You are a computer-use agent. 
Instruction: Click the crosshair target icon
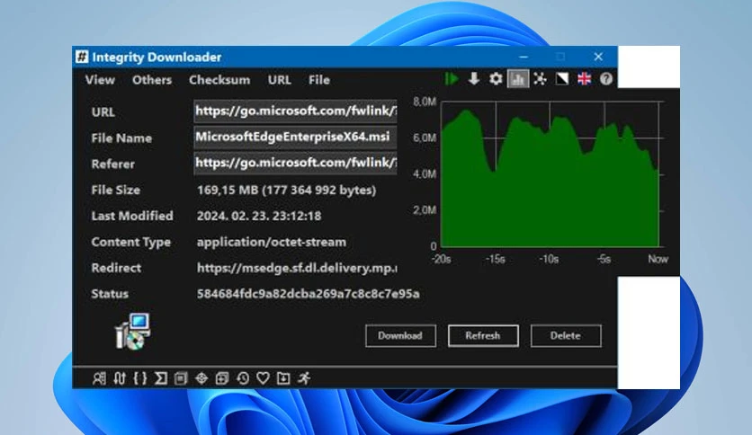[201, 378]
